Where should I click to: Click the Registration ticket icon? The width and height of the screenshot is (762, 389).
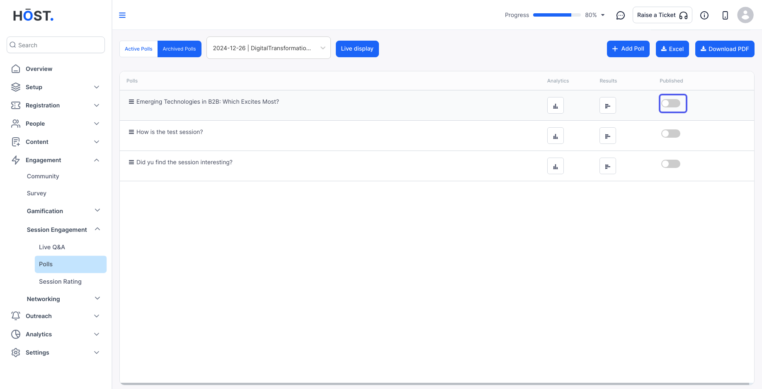click(x=16, y=105)
